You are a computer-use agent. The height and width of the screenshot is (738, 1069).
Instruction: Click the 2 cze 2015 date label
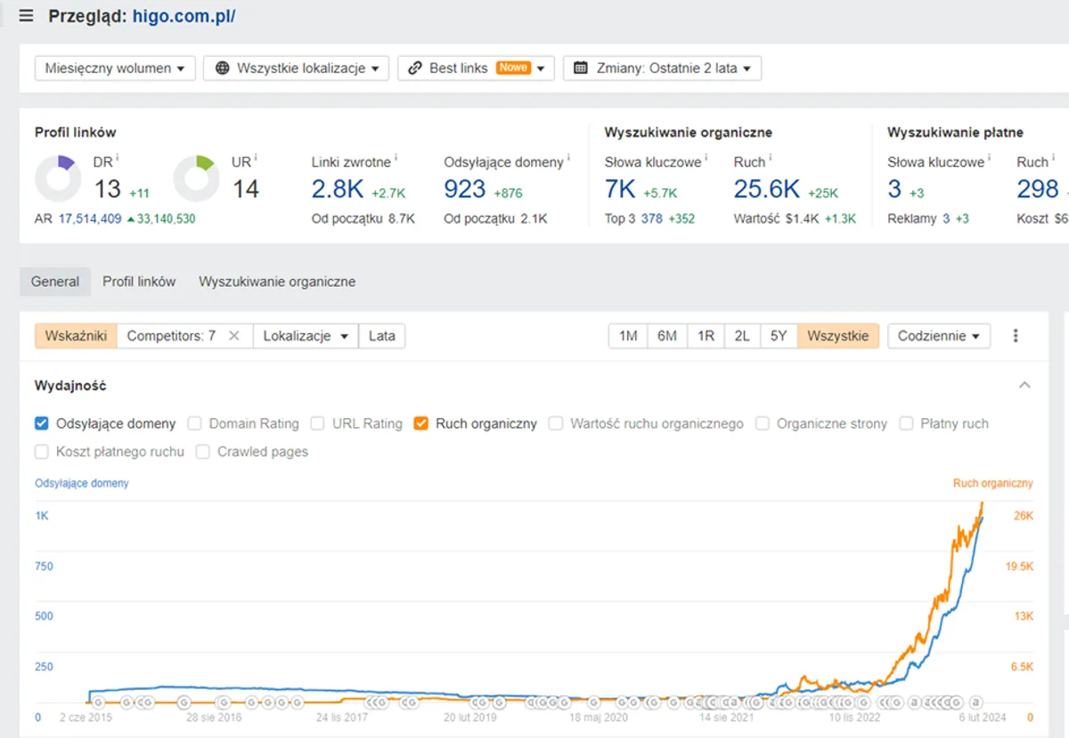pyautogui.click(x=86, y=717)
